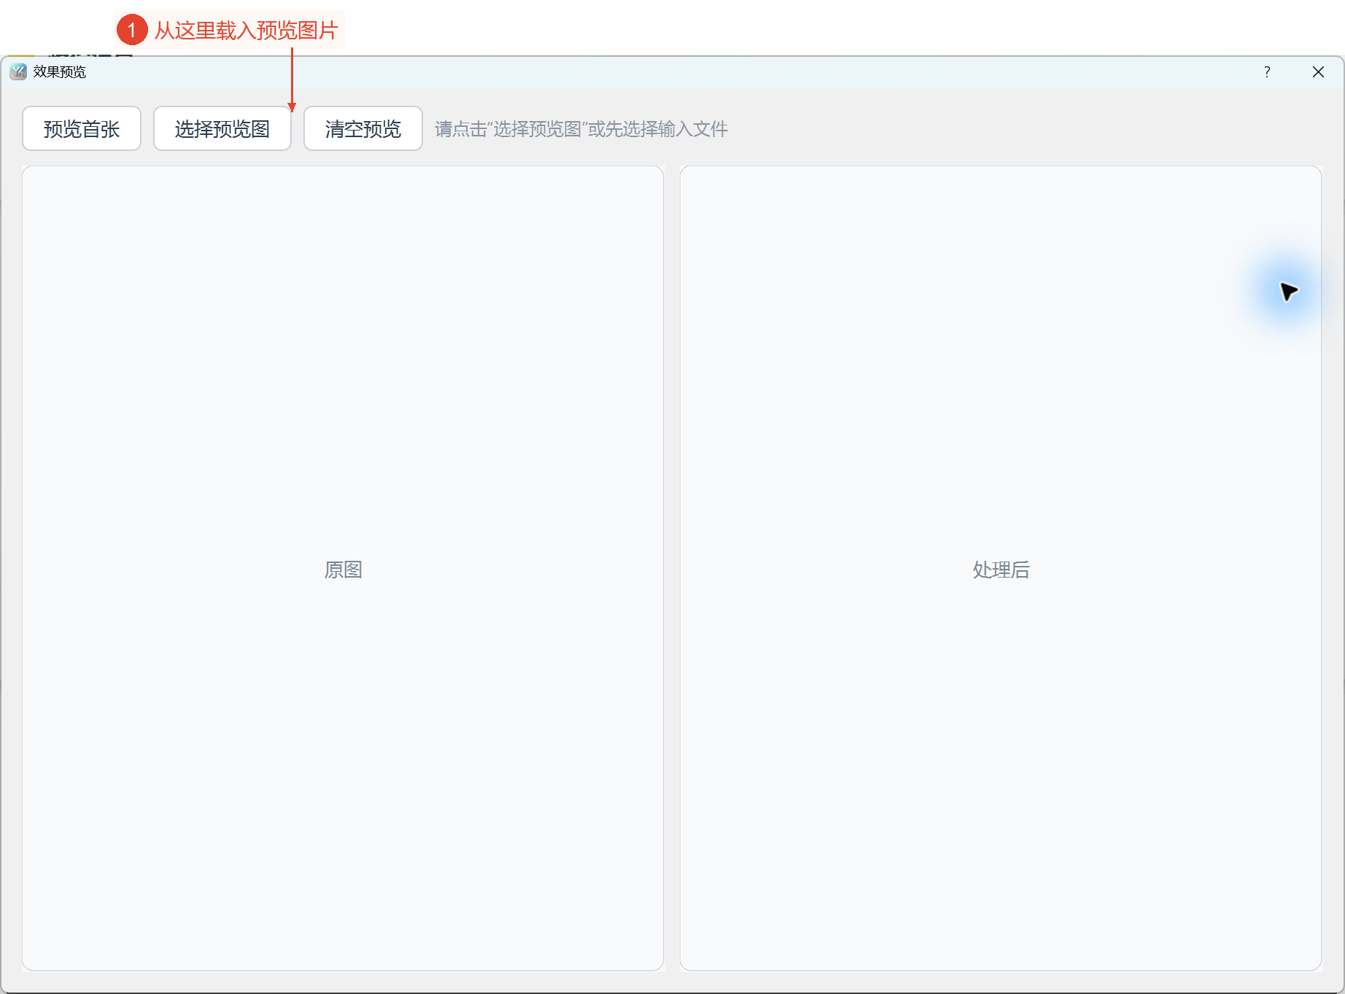Click the red annotation 从这里载入预览图片
The height and width of the screenshot is (994, 1345).
247,30
